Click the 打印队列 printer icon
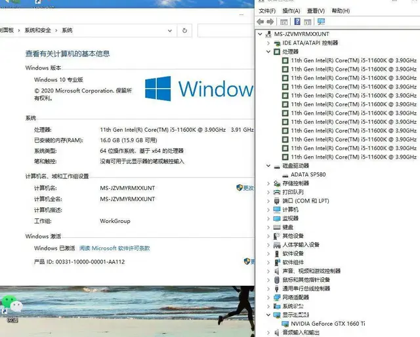Image resolution: width=420 pixels, height=337 pixels. [x=277, y=192]
